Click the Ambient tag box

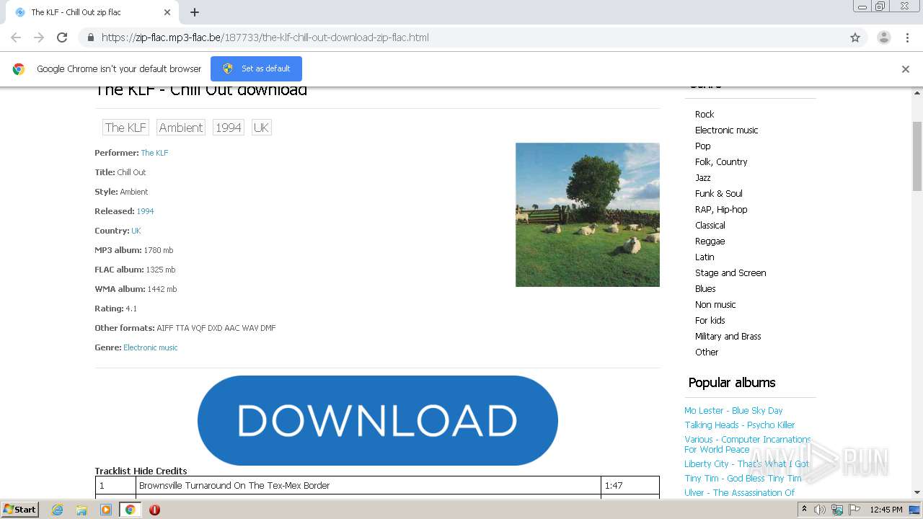[181, 128]
